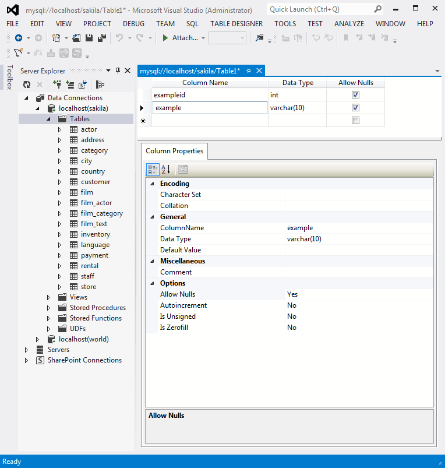Toggle Allow Nulls checkbox for example column
Image resolution: width=445 pixels, height=468 pixels.
pos(355,108)
